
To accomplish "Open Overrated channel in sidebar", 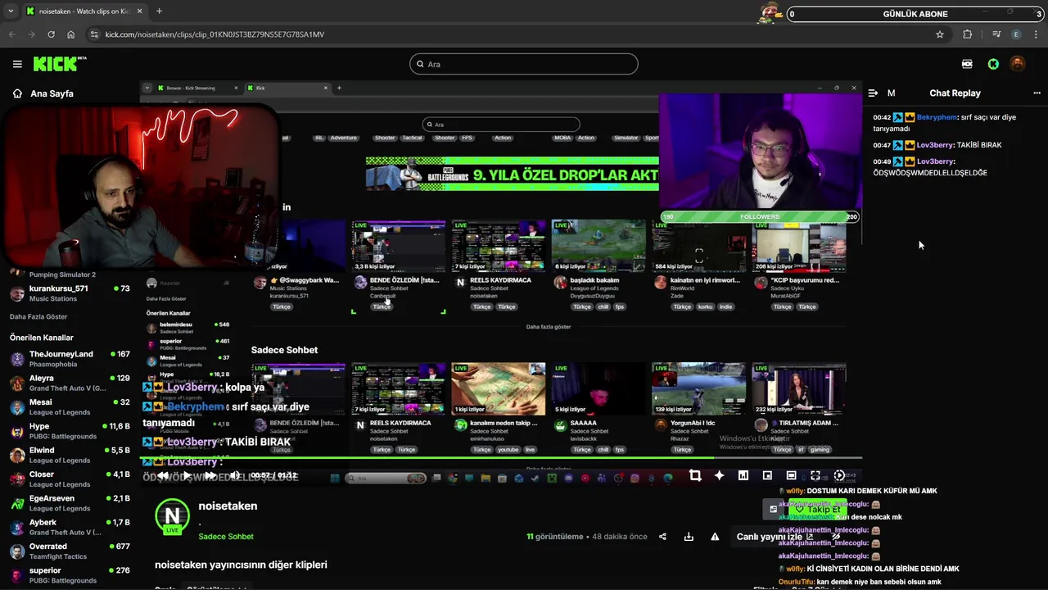I will click(70, 551).
